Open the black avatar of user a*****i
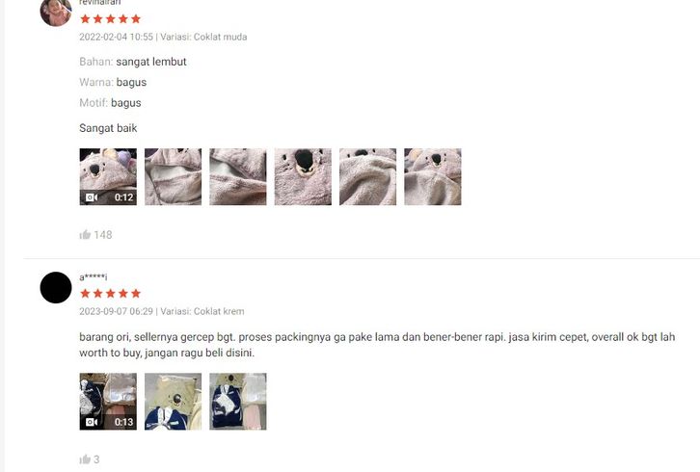700x472 pixels. click(56, 287)
